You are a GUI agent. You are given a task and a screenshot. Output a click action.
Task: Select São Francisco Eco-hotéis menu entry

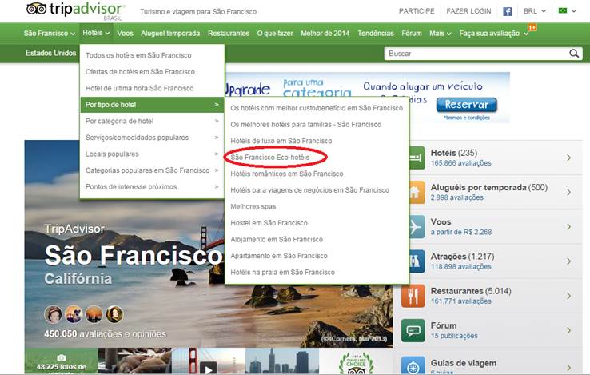(x=269, y=158)
